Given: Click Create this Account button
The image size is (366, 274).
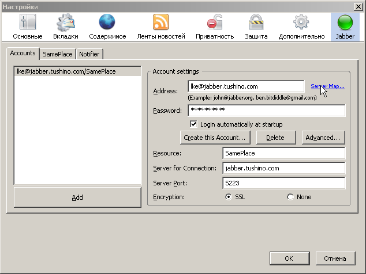Looking at the screenshot, I should [215, 138].
